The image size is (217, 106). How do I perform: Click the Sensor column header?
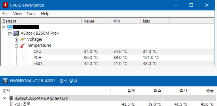coord(41,21)
